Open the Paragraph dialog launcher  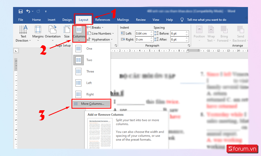click(x=189, y=45)
